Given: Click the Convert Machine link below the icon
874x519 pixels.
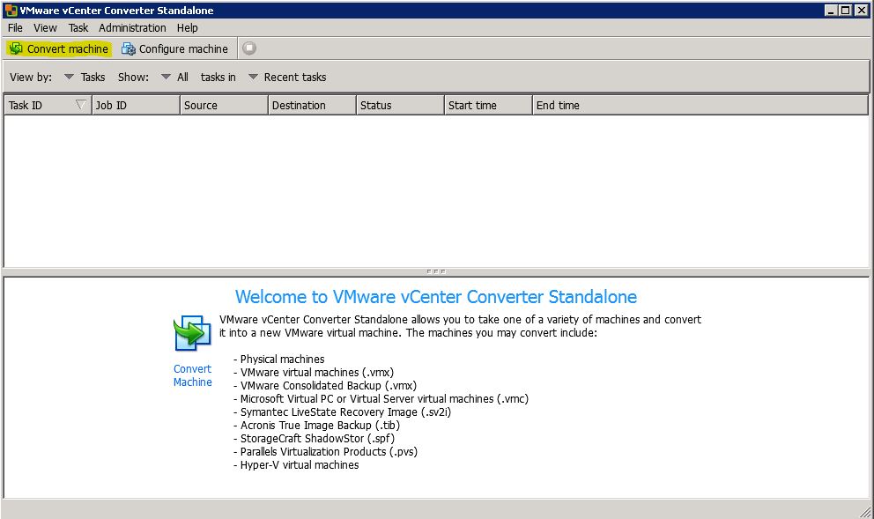Looking at the screenshot, I should coord(192,375).
